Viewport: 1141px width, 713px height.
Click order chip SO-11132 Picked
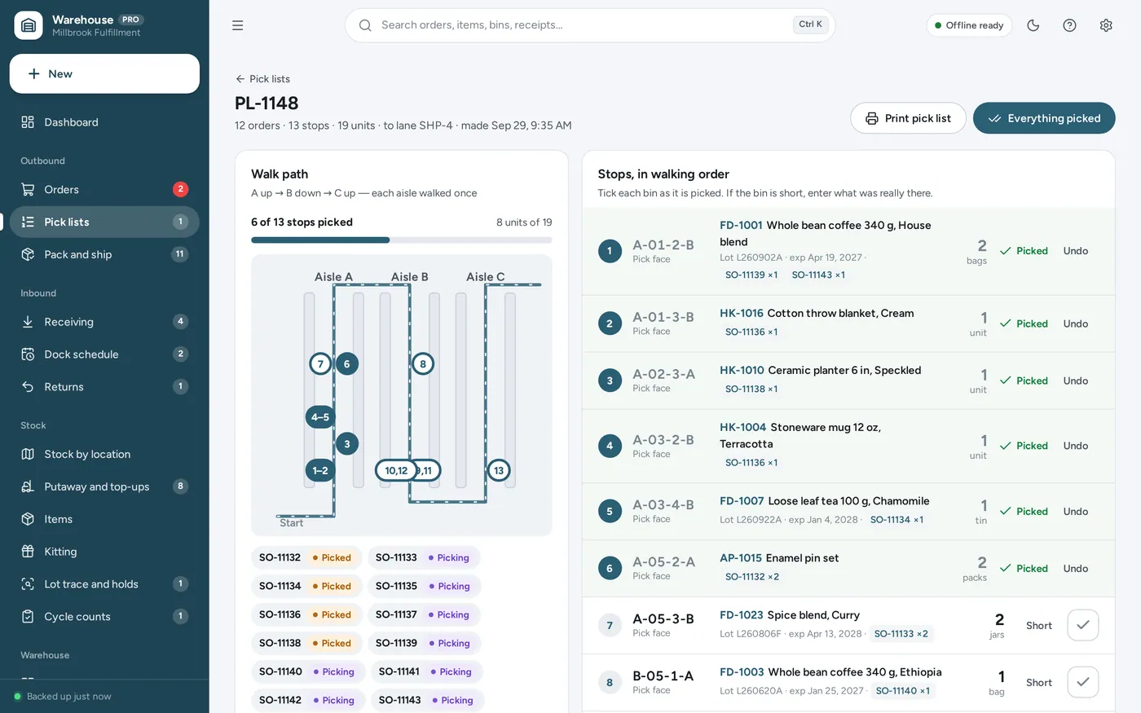[x=306, y=557]
